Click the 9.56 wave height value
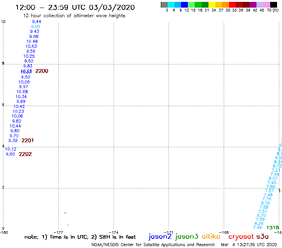The width and height of the screenshot is (282, 248). click(x=31, y=51)
